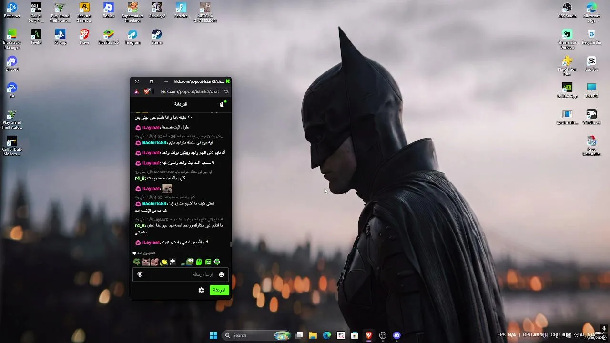Open File Explorer from the taskbar
This screenshot has width=610, height=343.
click(313, 335)
